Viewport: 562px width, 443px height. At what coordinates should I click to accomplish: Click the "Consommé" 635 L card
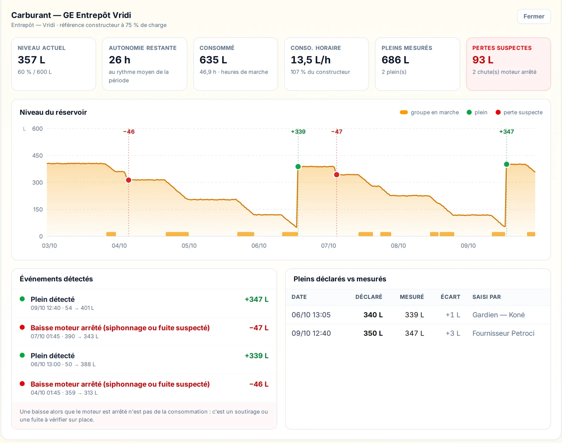point(236,64)
